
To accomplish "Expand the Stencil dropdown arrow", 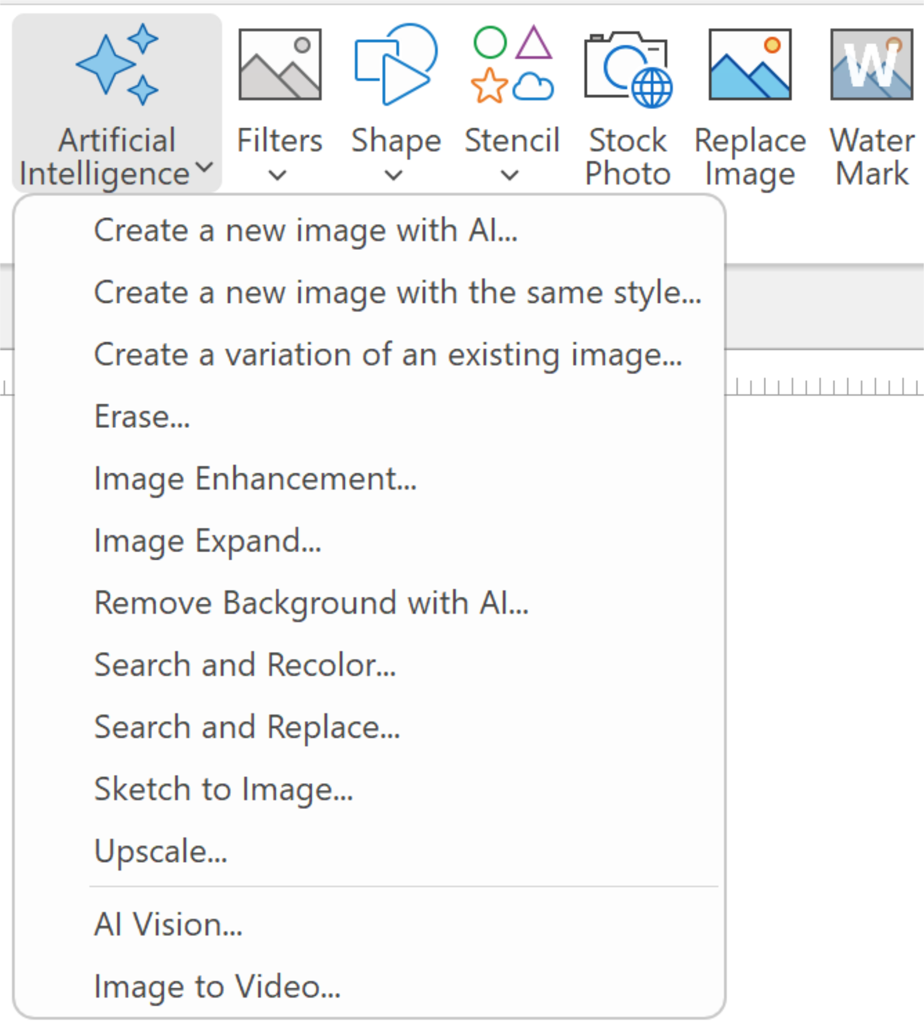I will point(510,176).
